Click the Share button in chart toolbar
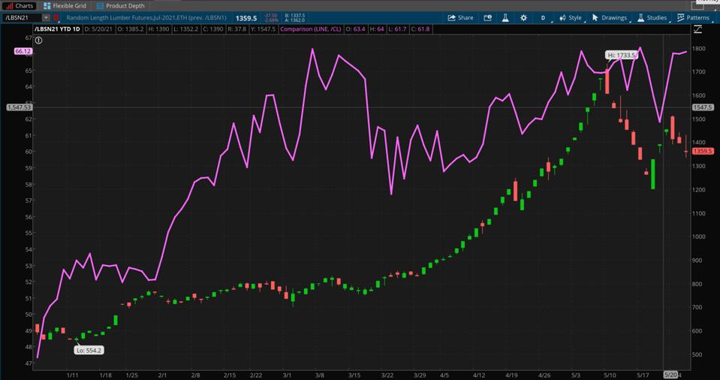720x380 pixels. 460,17
